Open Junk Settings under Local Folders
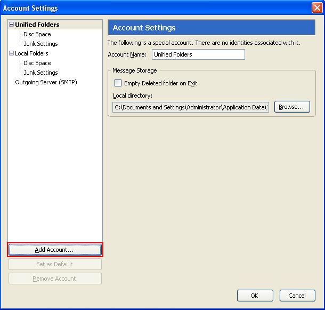325x310 pixels. 40,73
